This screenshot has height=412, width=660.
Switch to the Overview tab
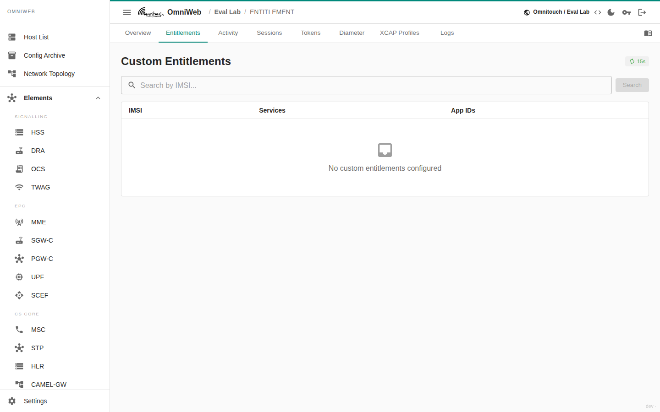coord(138,33)
